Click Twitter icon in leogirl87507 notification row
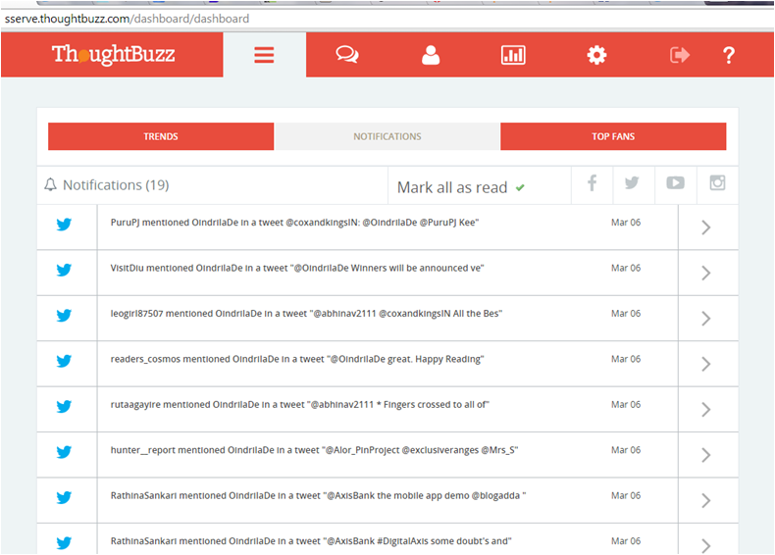 (64, 316)
